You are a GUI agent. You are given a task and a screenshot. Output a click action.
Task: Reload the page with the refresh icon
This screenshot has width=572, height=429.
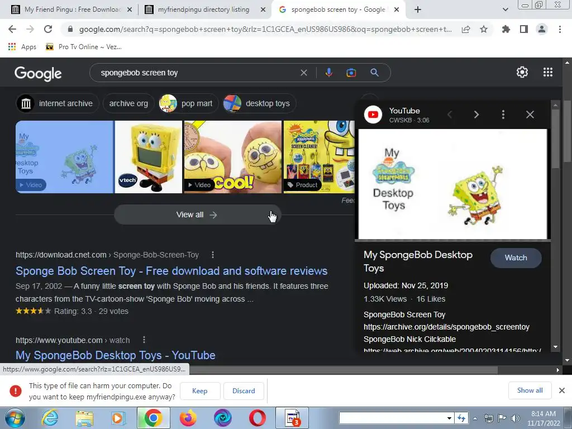tap(48, 29)
